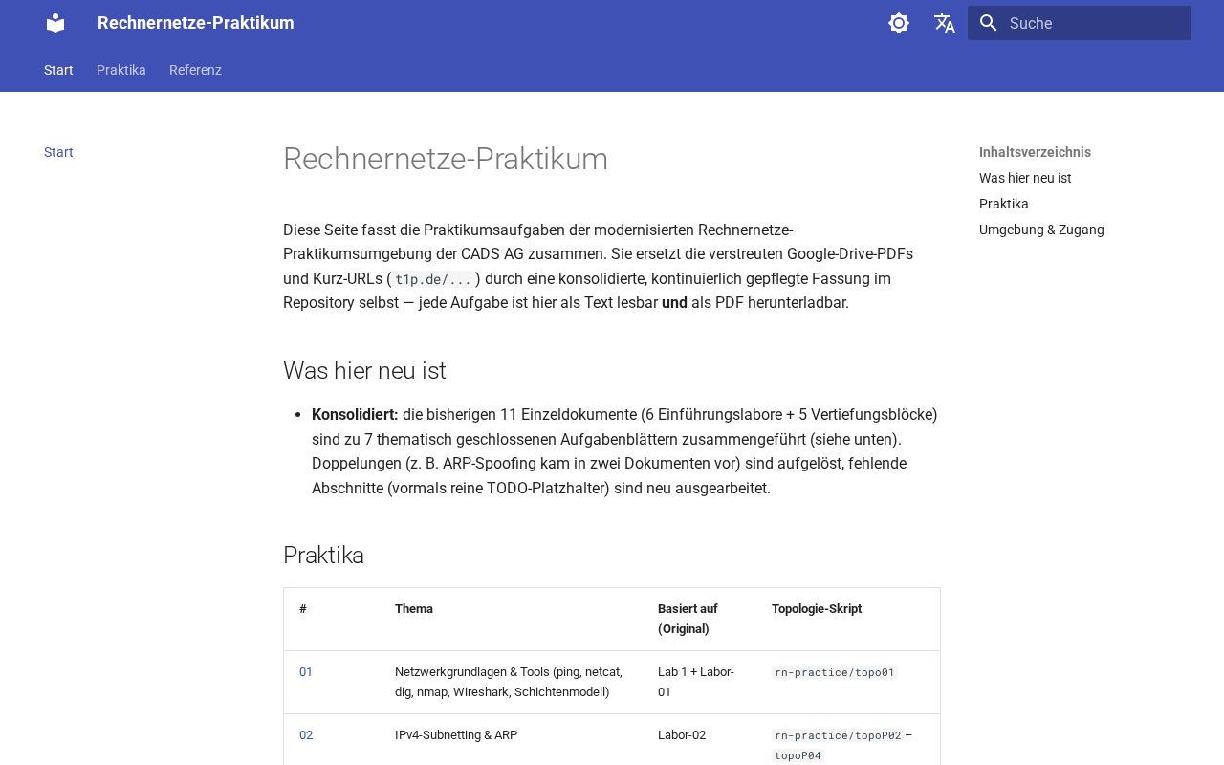Click the Inhaltsverzeichnis sidebar title
The width and height of the screenshot is (1224, 765).
(1035, 152)
